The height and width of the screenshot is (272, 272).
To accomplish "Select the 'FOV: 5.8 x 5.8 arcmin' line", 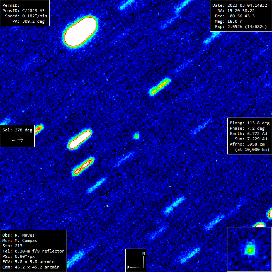I will (x=28, y=262).
